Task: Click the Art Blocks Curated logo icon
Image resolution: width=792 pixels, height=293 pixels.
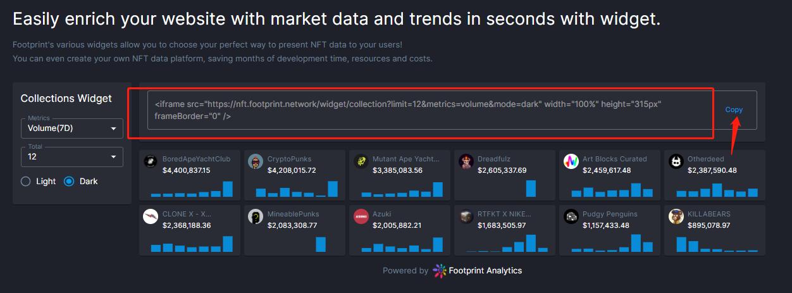Action: pyautogui.click(x=571, y=161)
